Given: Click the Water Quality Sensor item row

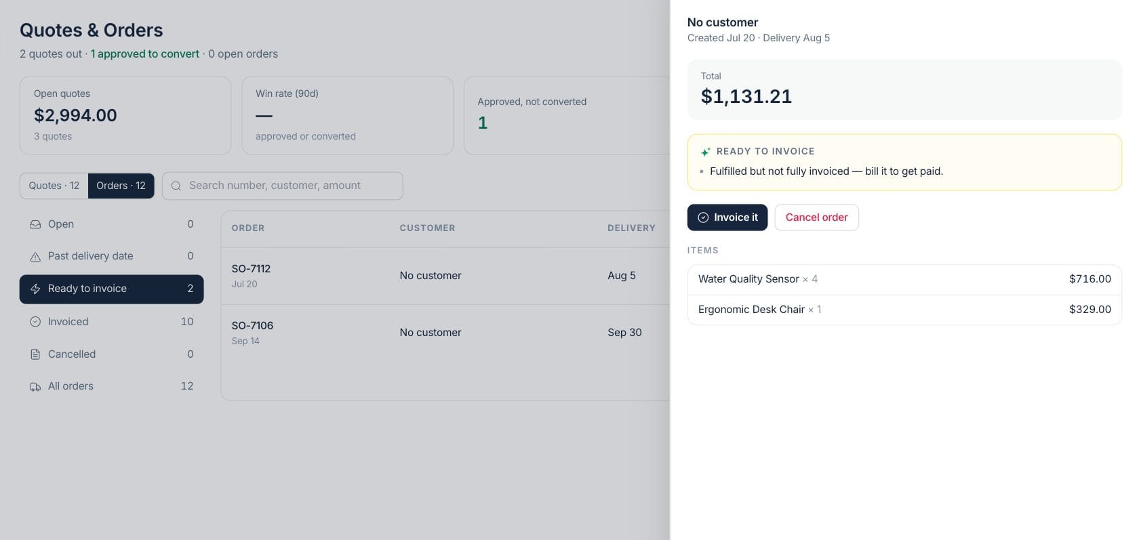Looking at the screenshot, I should click(904, 279).
